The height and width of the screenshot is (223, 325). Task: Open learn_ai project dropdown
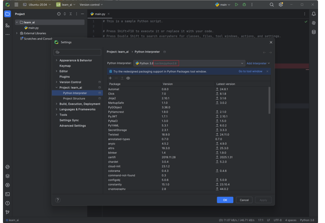coord(65,4)
